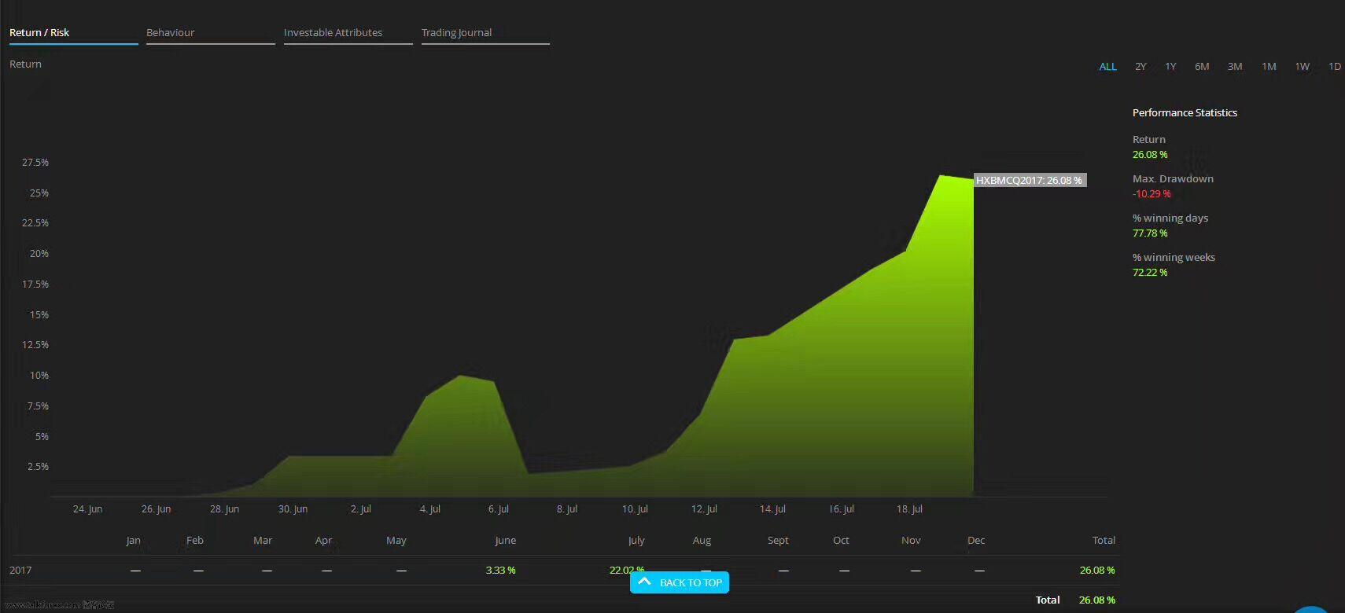Viewport: 1345px width, 613px height.
Task: Click the July column header
Action: pos(636,541)
